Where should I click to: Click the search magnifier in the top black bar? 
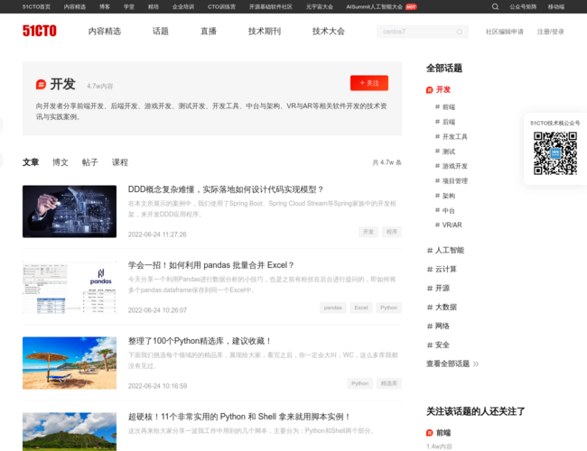[495, 6]
